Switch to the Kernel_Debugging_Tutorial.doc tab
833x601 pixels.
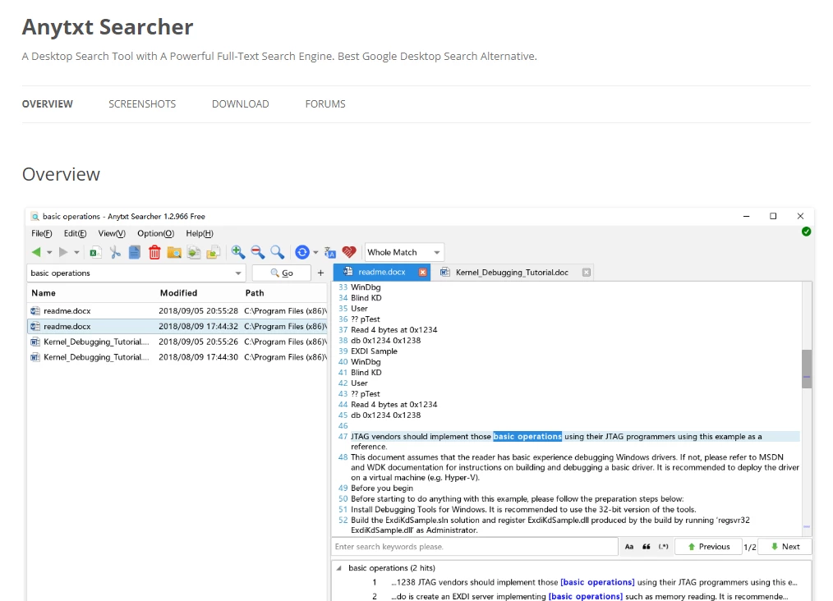point(512,273)
